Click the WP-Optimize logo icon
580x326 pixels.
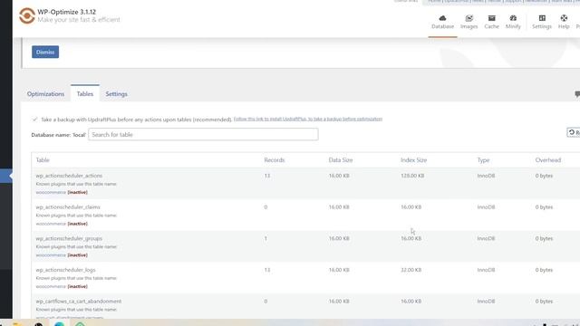(x=27, y=16)
